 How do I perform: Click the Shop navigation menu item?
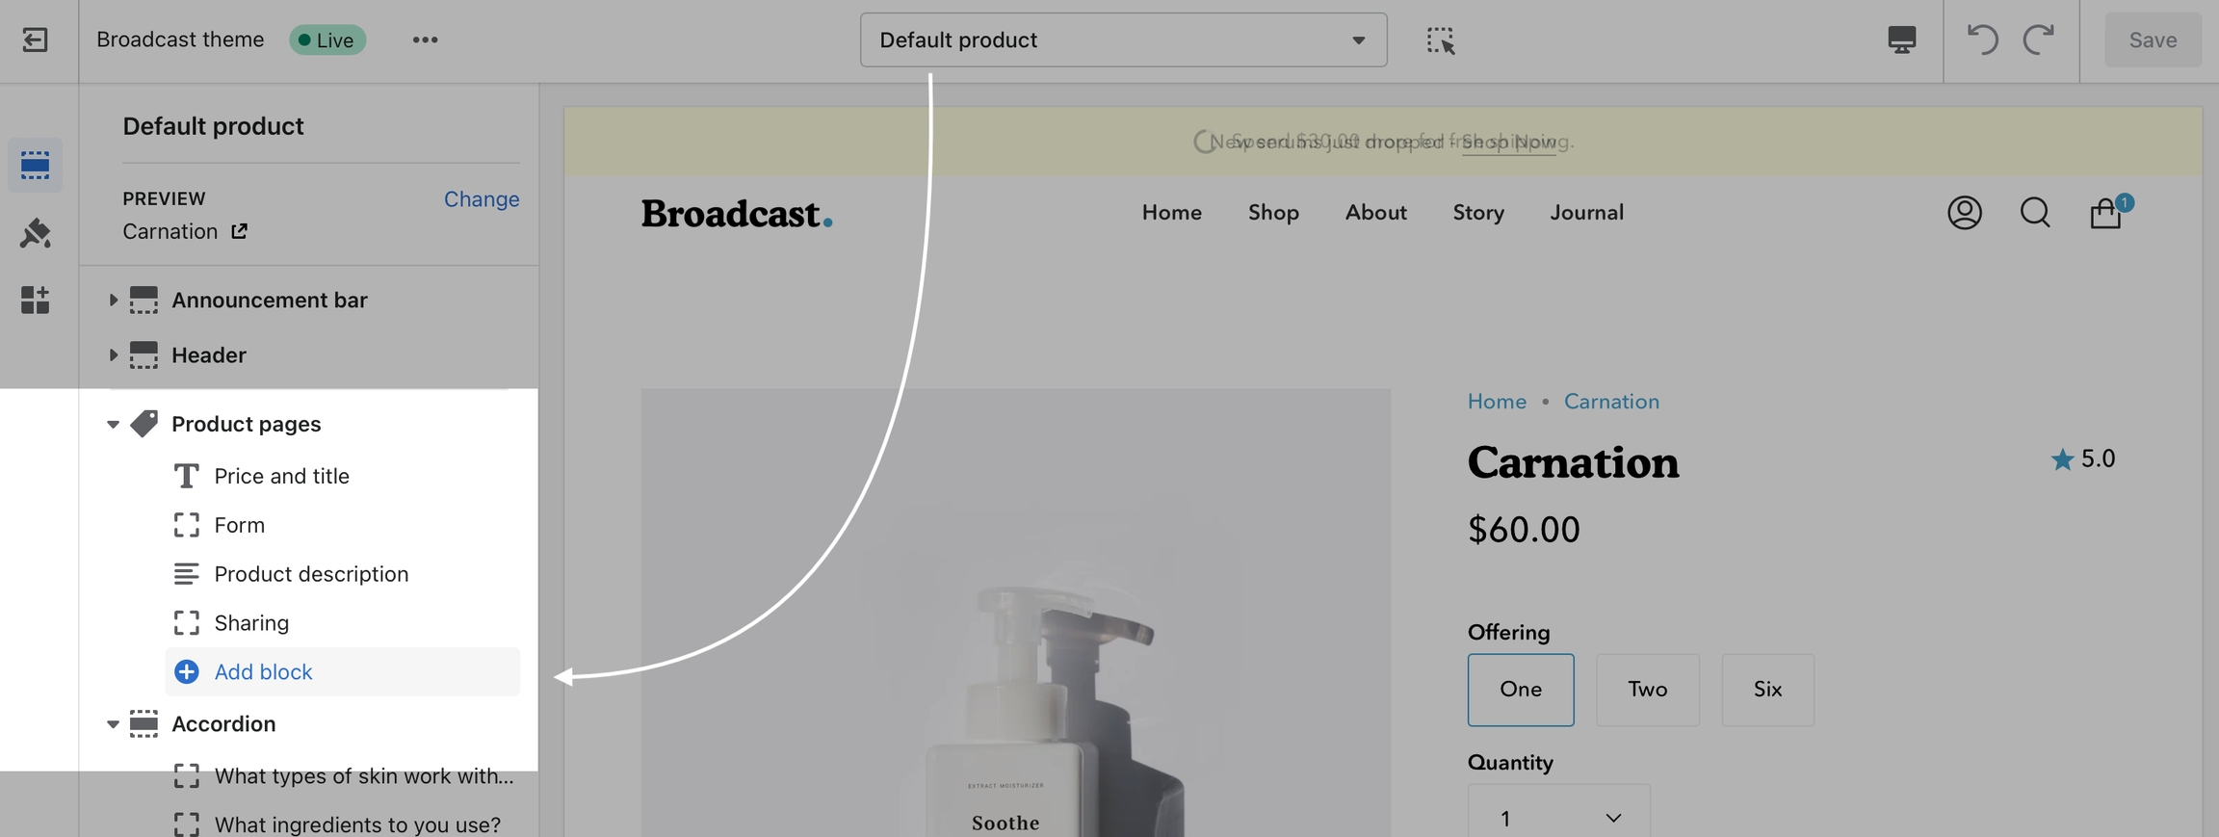click(x=1273, y=213)
